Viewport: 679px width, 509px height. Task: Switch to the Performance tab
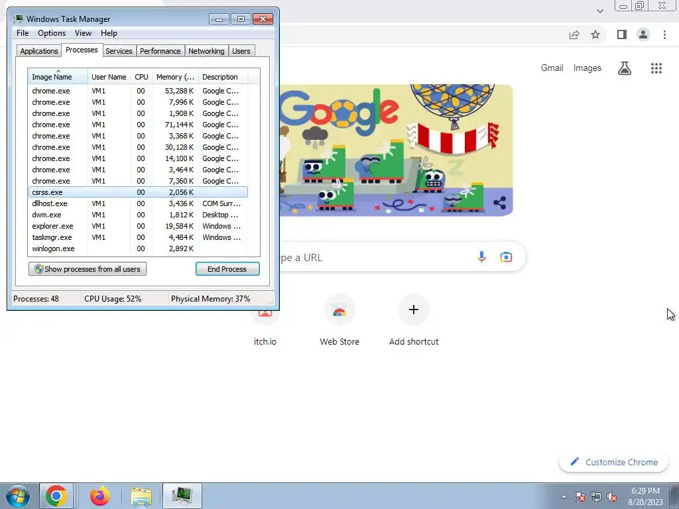160,51
